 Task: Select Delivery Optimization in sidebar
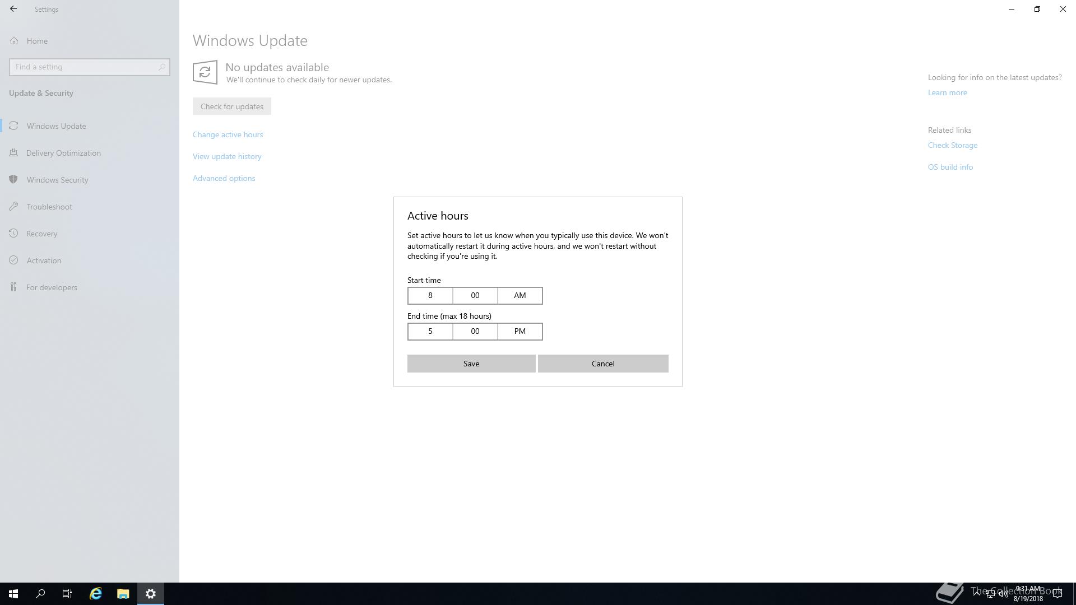[90, 153]
